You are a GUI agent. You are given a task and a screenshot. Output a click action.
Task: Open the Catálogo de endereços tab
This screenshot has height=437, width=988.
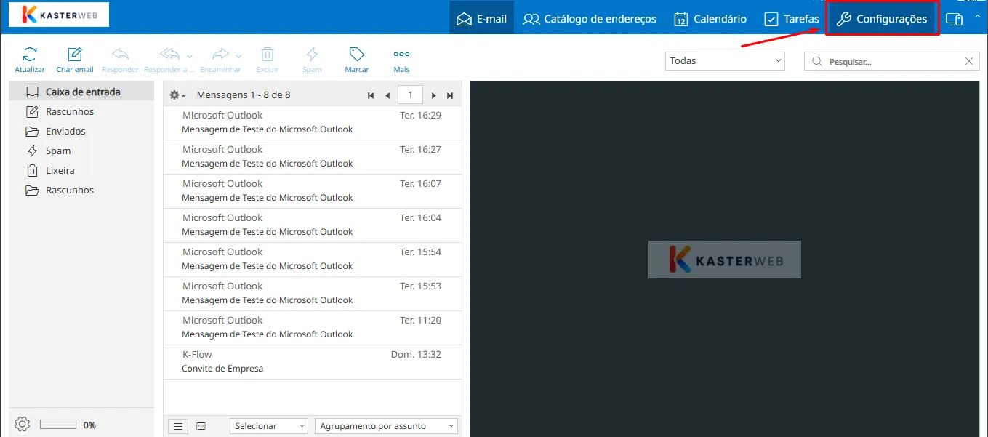590,19
